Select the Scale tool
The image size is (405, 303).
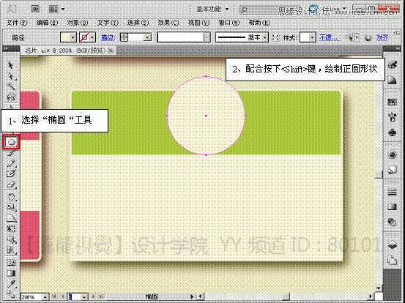click(11, 207)
